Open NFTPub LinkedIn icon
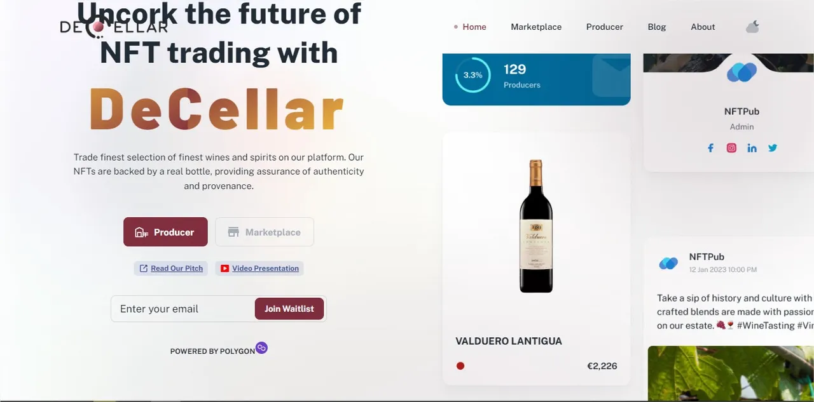The width and height of the screenshot is (814, 402). [752, 148]
